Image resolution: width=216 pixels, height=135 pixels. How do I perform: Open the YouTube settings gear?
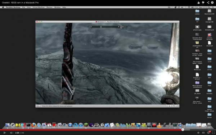coord(208,132)
